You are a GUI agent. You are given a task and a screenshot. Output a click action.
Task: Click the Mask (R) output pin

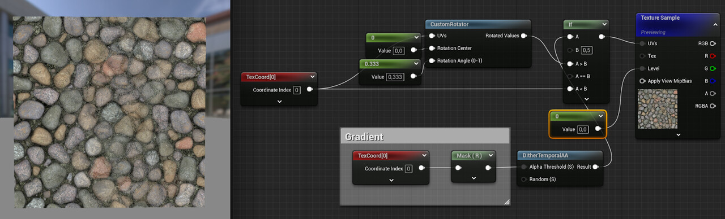[488, 168]
